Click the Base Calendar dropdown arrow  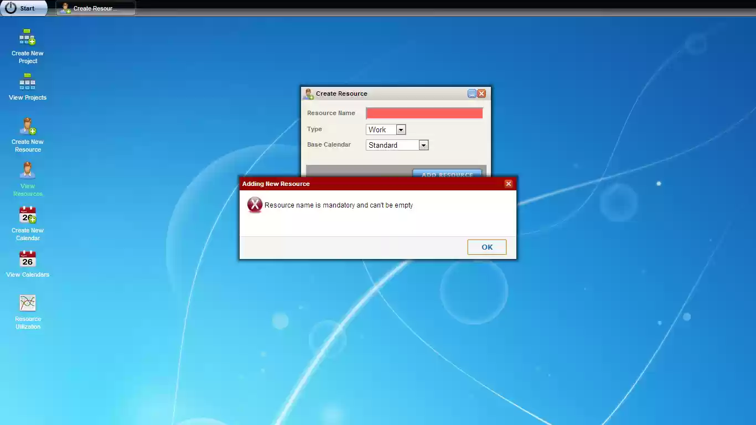423,145
